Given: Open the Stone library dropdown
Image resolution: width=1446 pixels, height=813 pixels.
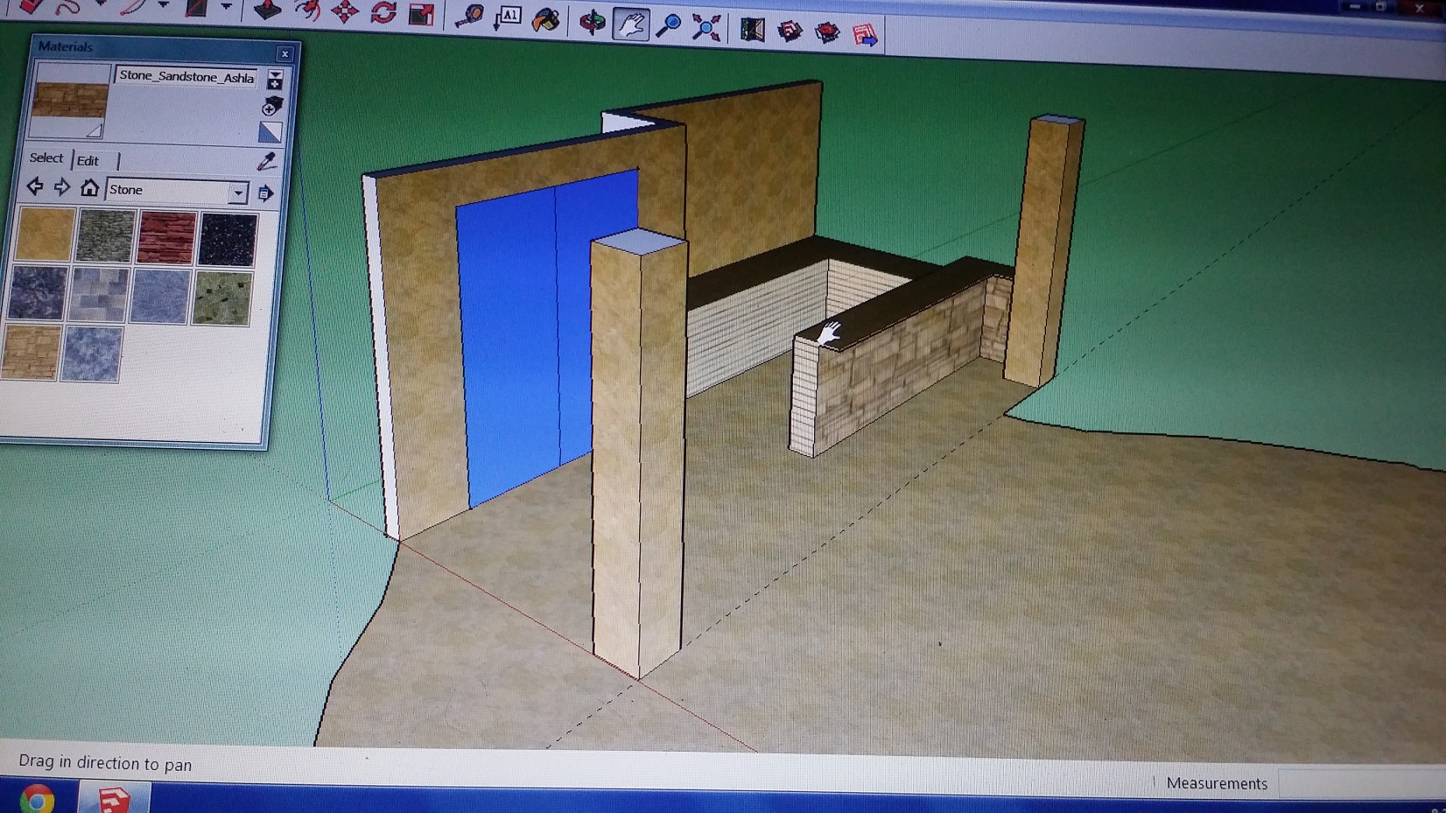Looking at the screenshot, I should (238, 192).
